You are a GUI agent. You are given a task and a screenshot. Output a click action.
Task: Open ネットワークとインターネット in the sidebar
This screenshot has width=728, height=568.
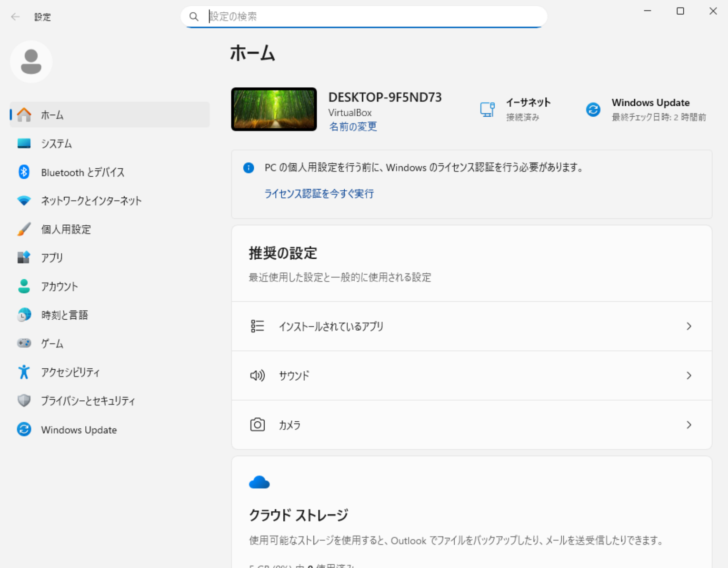click(91, 201)
